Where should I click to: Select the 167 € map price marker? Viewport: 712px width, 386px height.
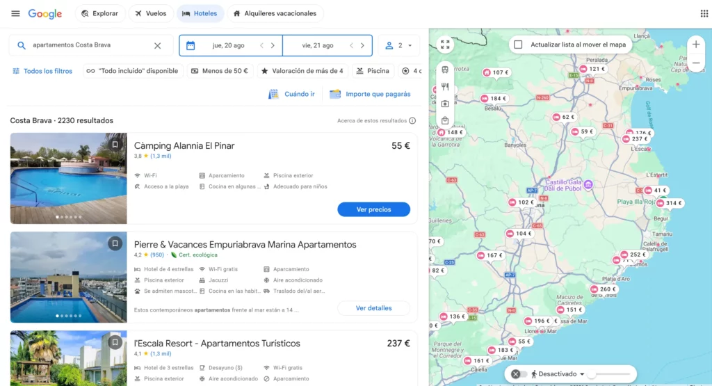[x=491, y=256]
